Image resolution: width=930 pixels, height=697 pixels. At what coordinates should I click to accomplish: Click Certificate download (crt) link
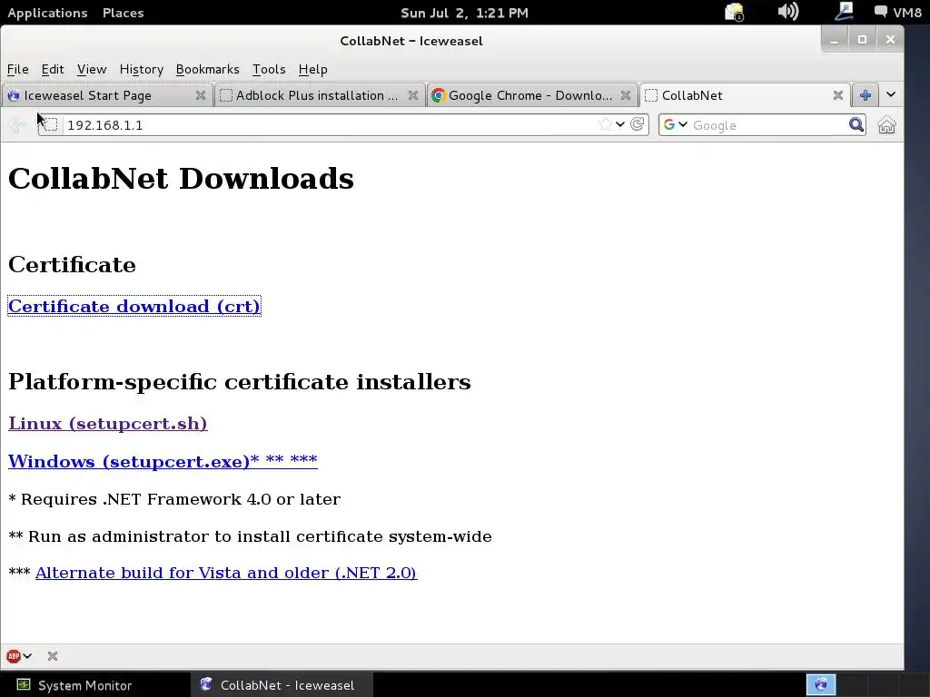click(134, 306)
